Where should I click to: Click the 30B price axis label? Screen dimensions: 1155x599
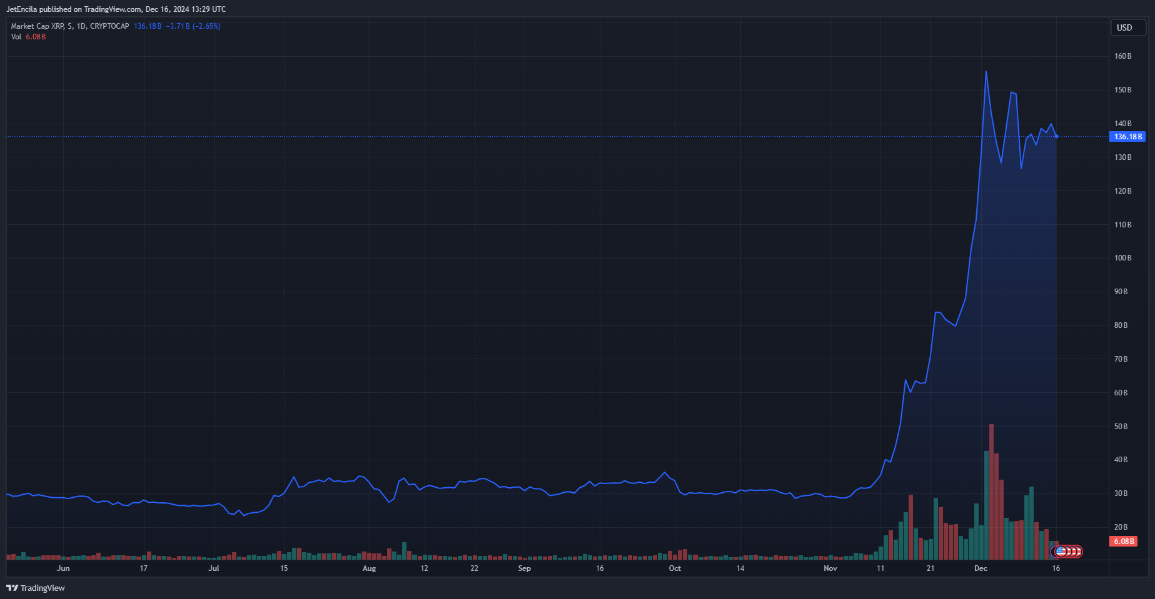pos(1121,493)
